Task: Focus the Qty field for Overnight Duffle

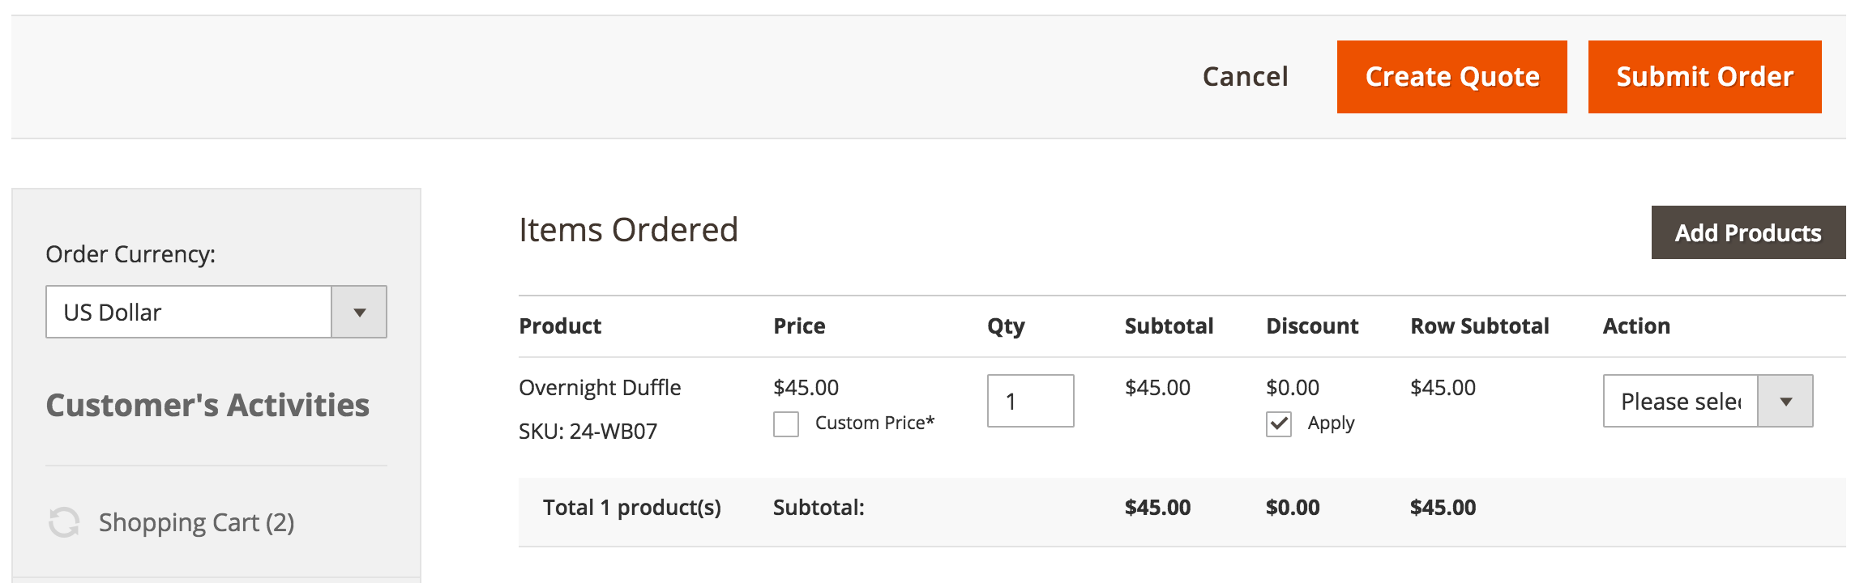Action: tap(1030, 401)
